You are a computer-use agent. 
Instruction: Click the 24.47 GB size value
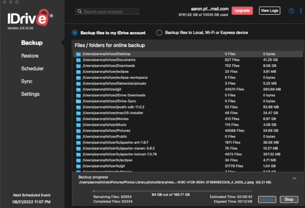click(x=271, y=113)
